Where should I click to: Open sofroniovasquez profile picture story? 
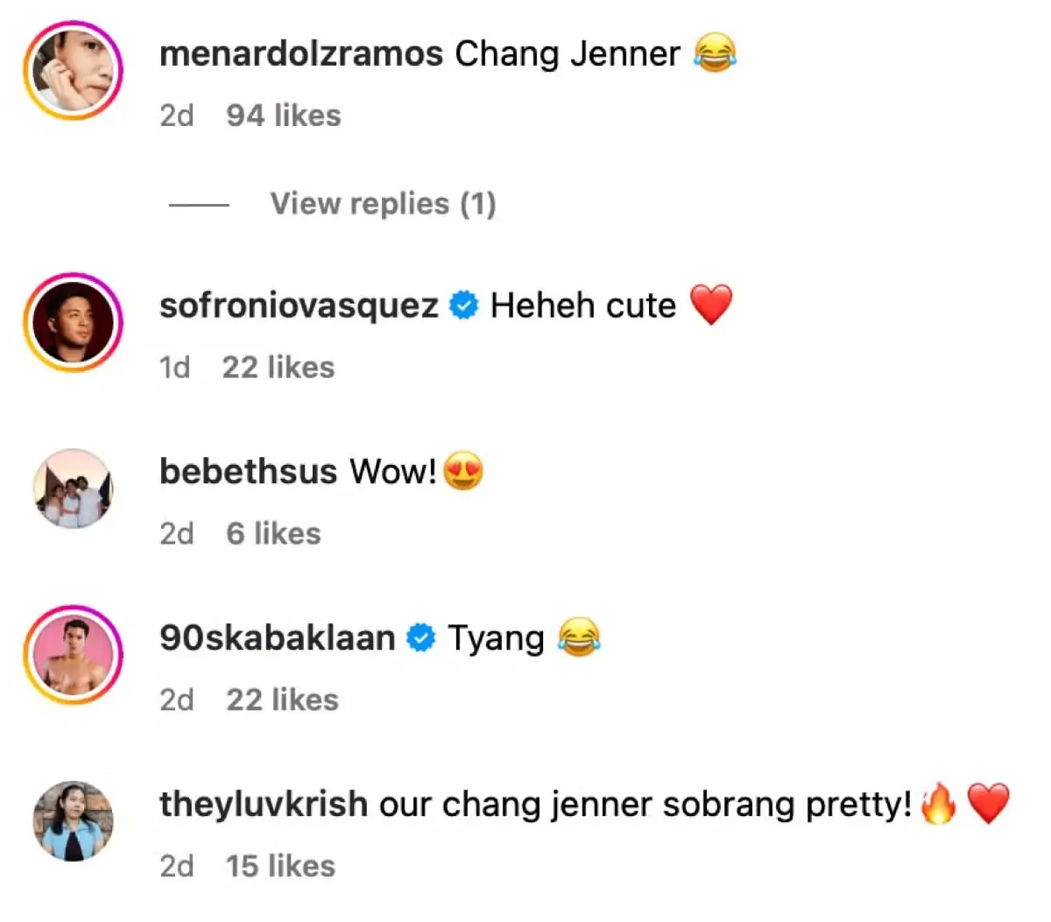[73, 322]
